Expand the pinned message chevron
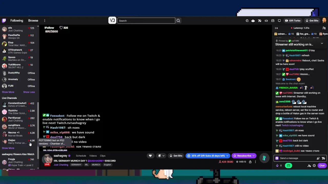 (x=322, y=44)
